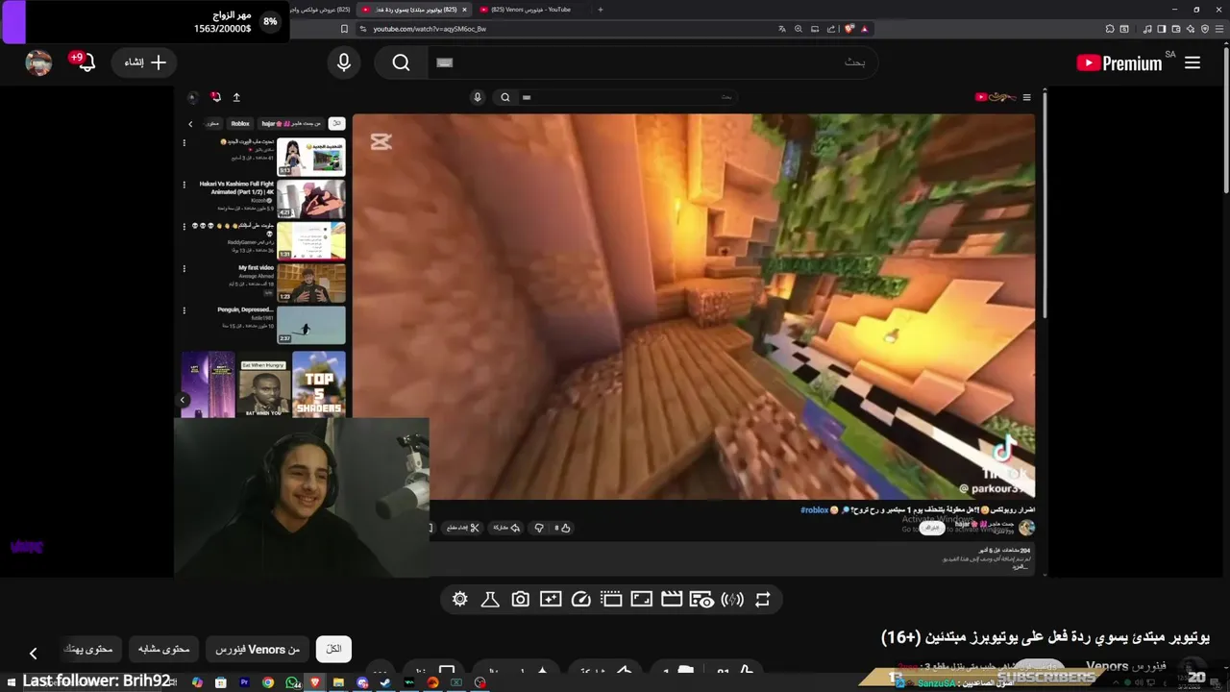Open a new browser tab
The height and width of the screenshot is (692, 1230).
pos(601,10)
